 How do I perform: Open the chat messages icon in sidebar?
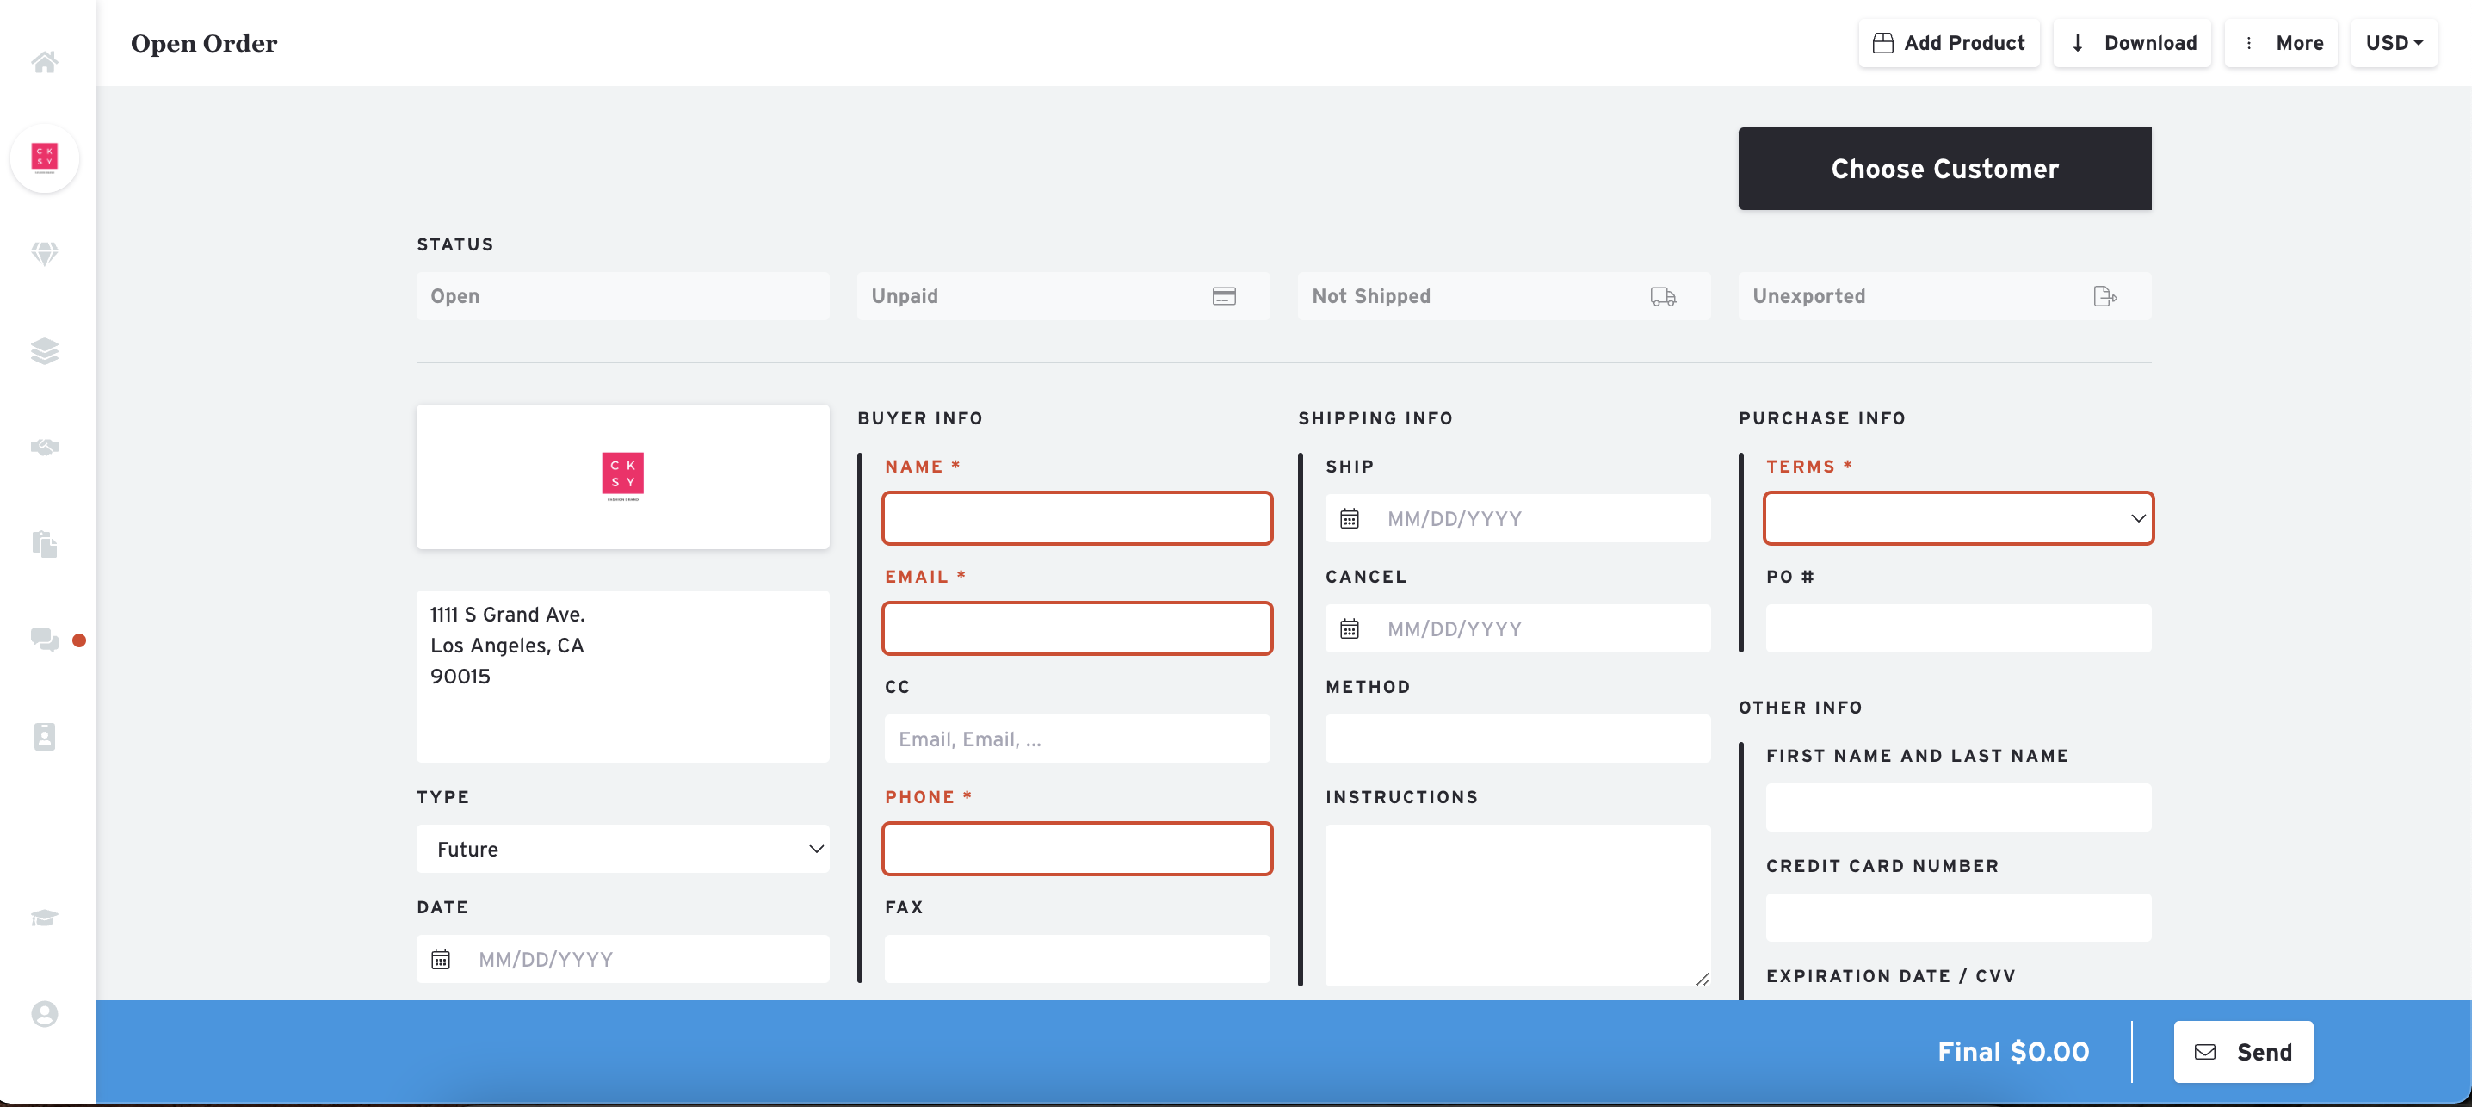(x=44, y=640)
